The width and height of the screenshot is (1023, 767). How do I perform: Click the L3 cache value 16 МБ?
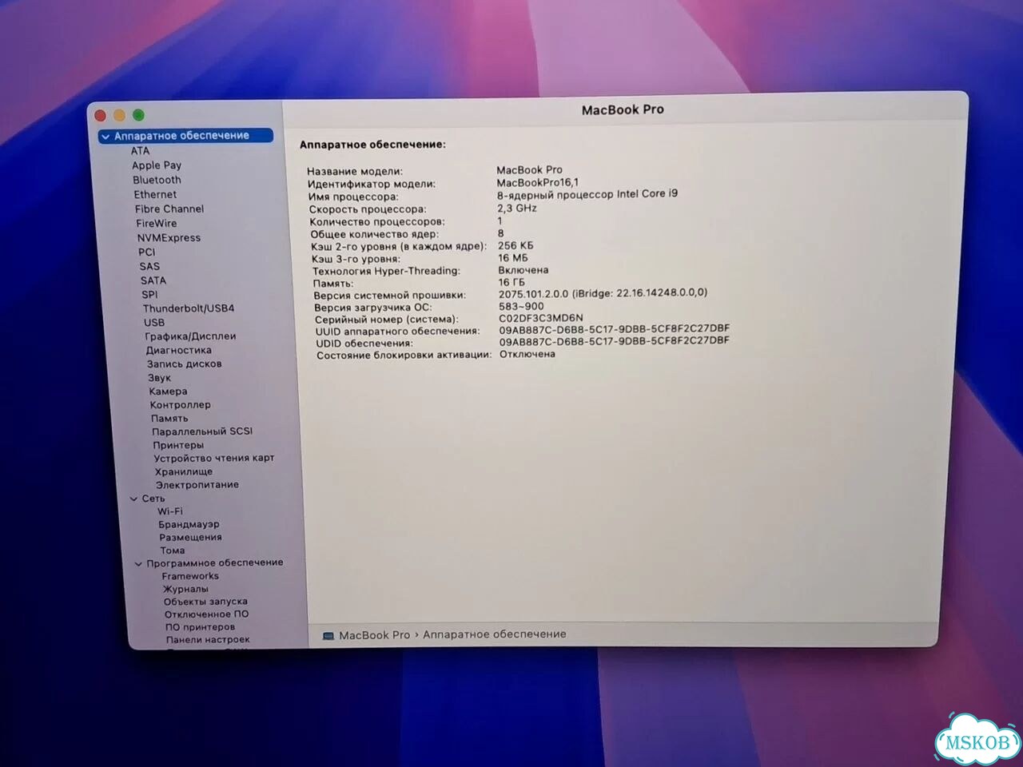(513, 258)
